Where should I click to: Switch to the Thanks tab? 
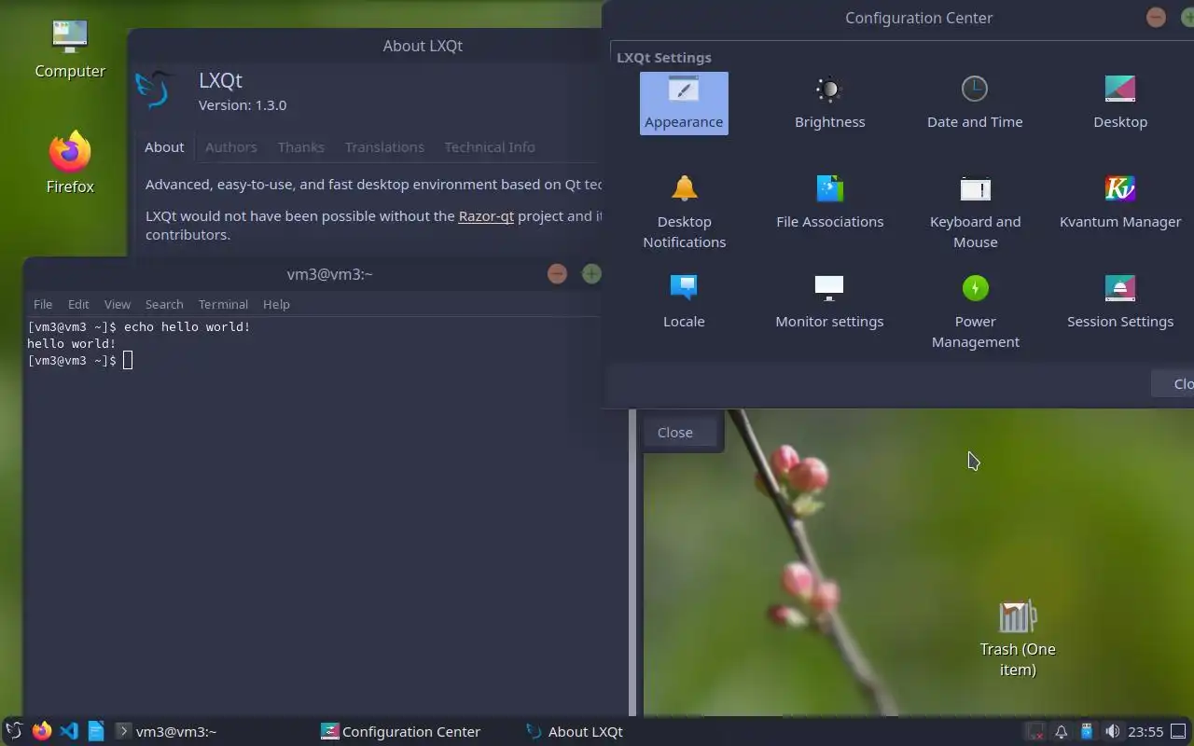pos(300,146)
